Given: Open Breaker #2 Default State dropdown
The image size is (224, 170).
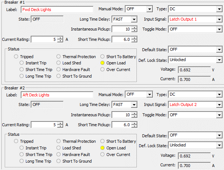Looking at the screenshot, I should pyautogui.click(x=219, y=135).
